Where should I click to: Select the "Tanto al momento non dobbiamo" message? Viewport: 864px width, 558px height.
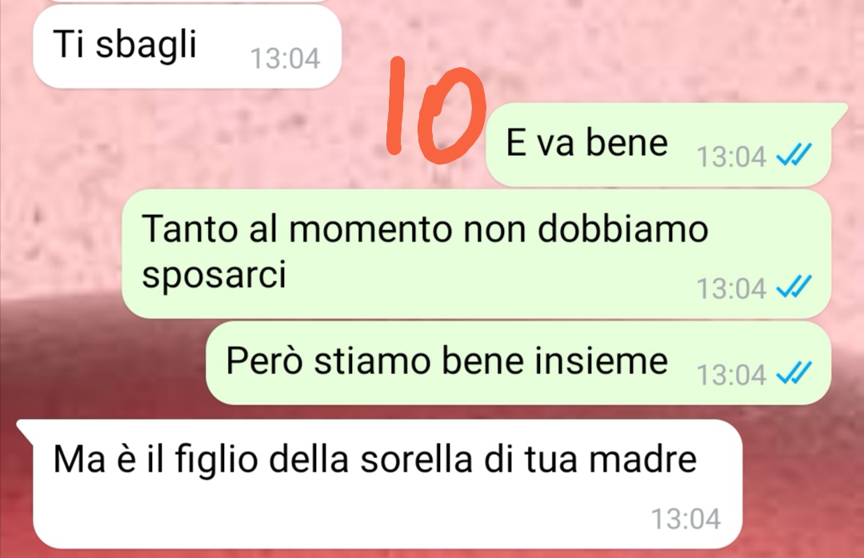[x=476, y=253]
